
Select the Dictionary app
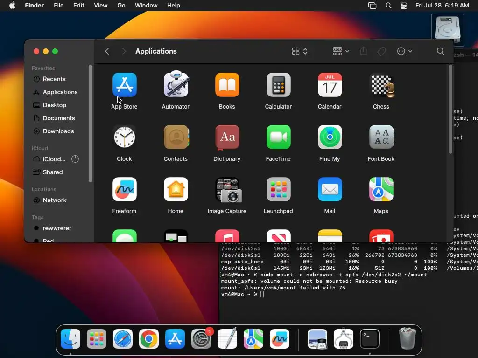tap(227, 138)
